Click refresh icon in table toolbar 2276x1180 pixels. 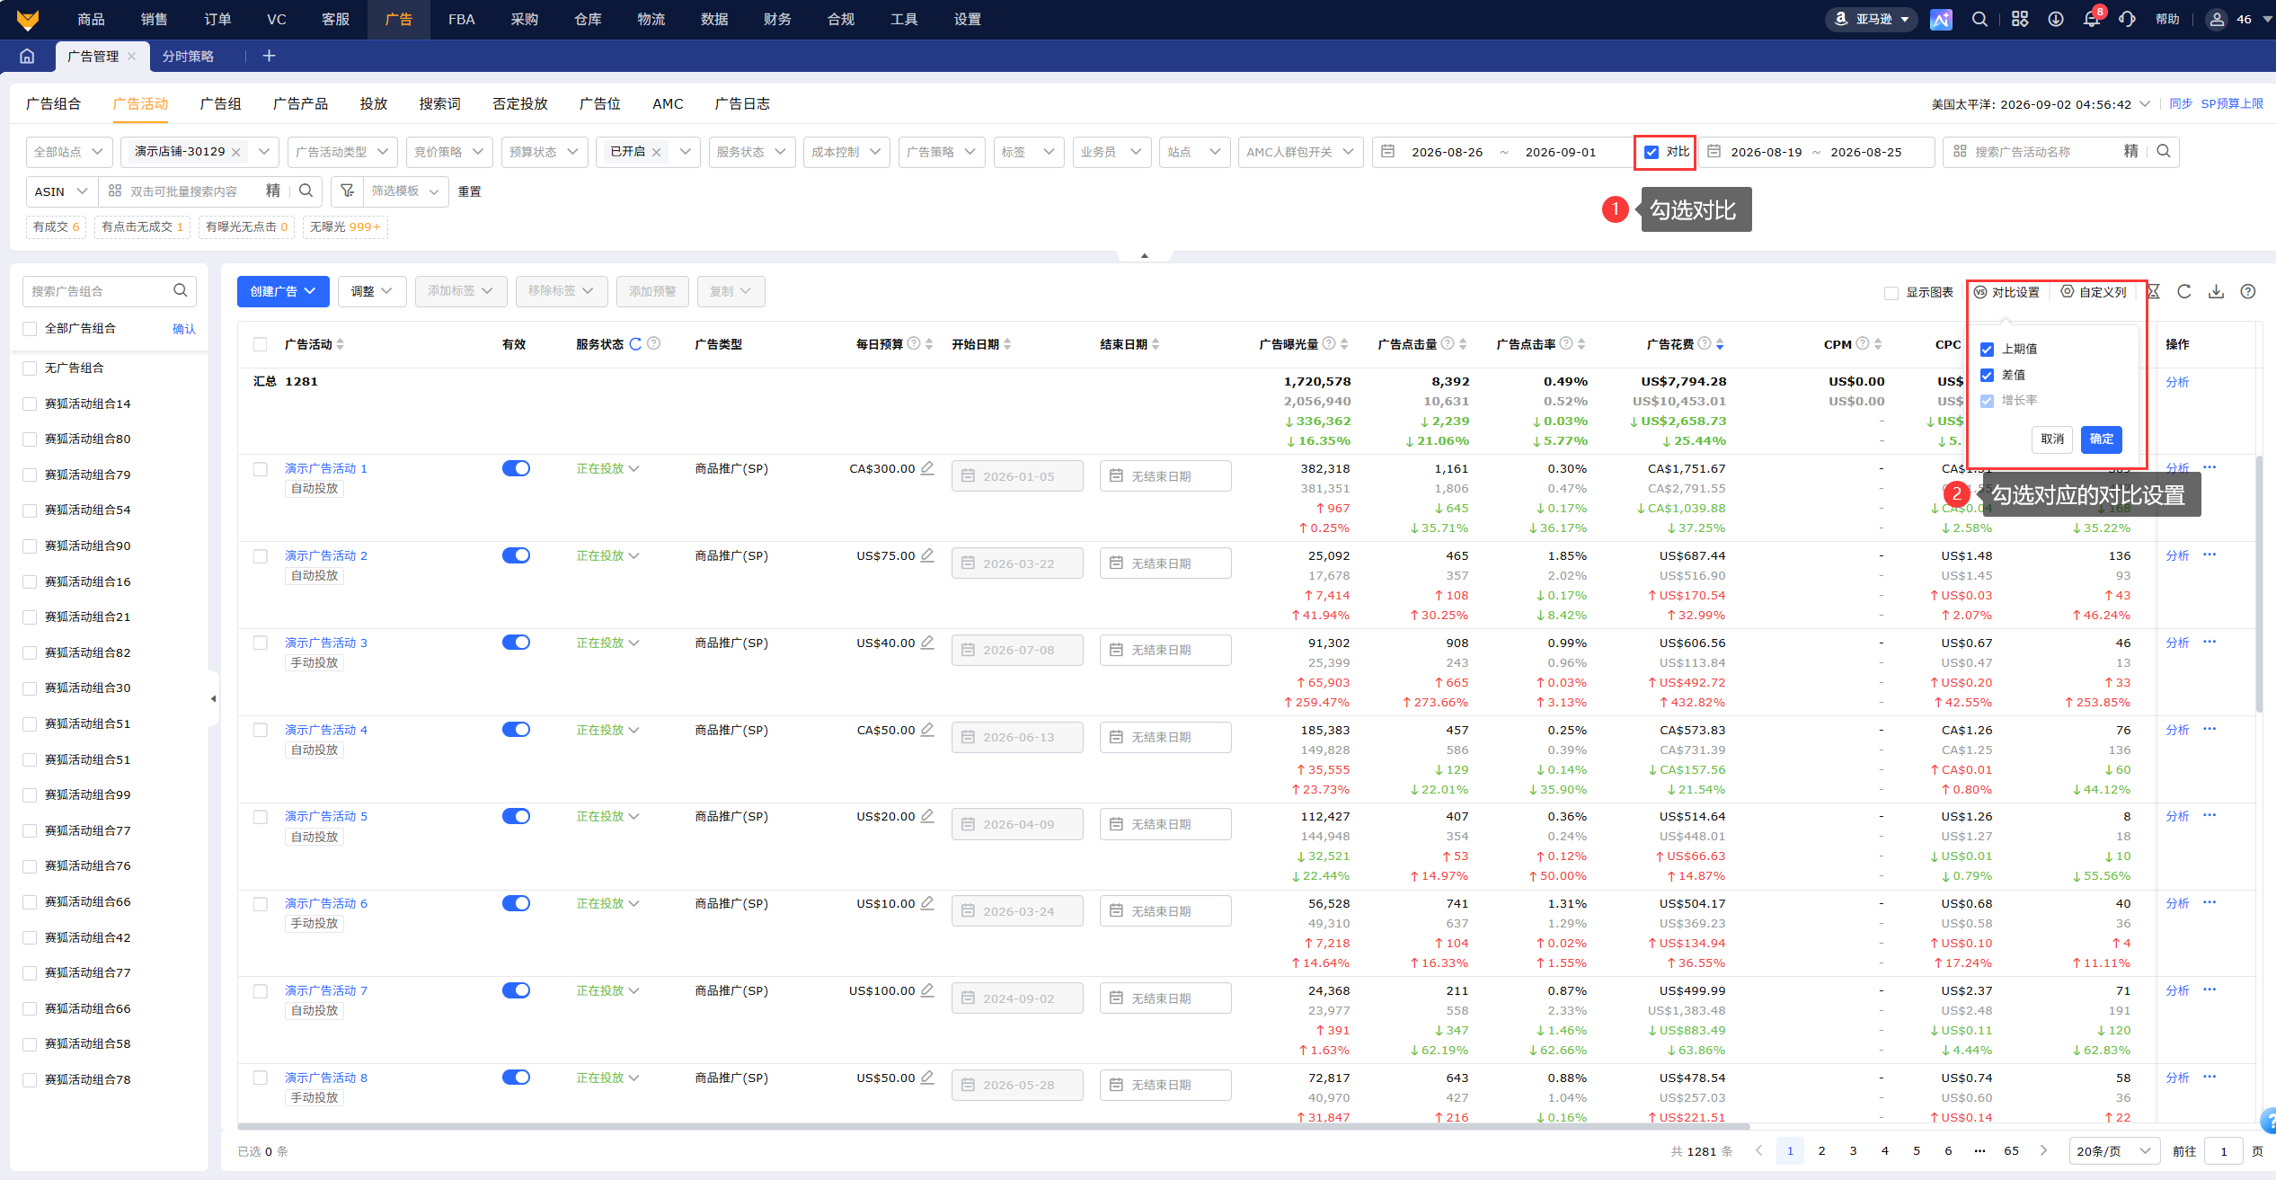[x=2184, y=291]
